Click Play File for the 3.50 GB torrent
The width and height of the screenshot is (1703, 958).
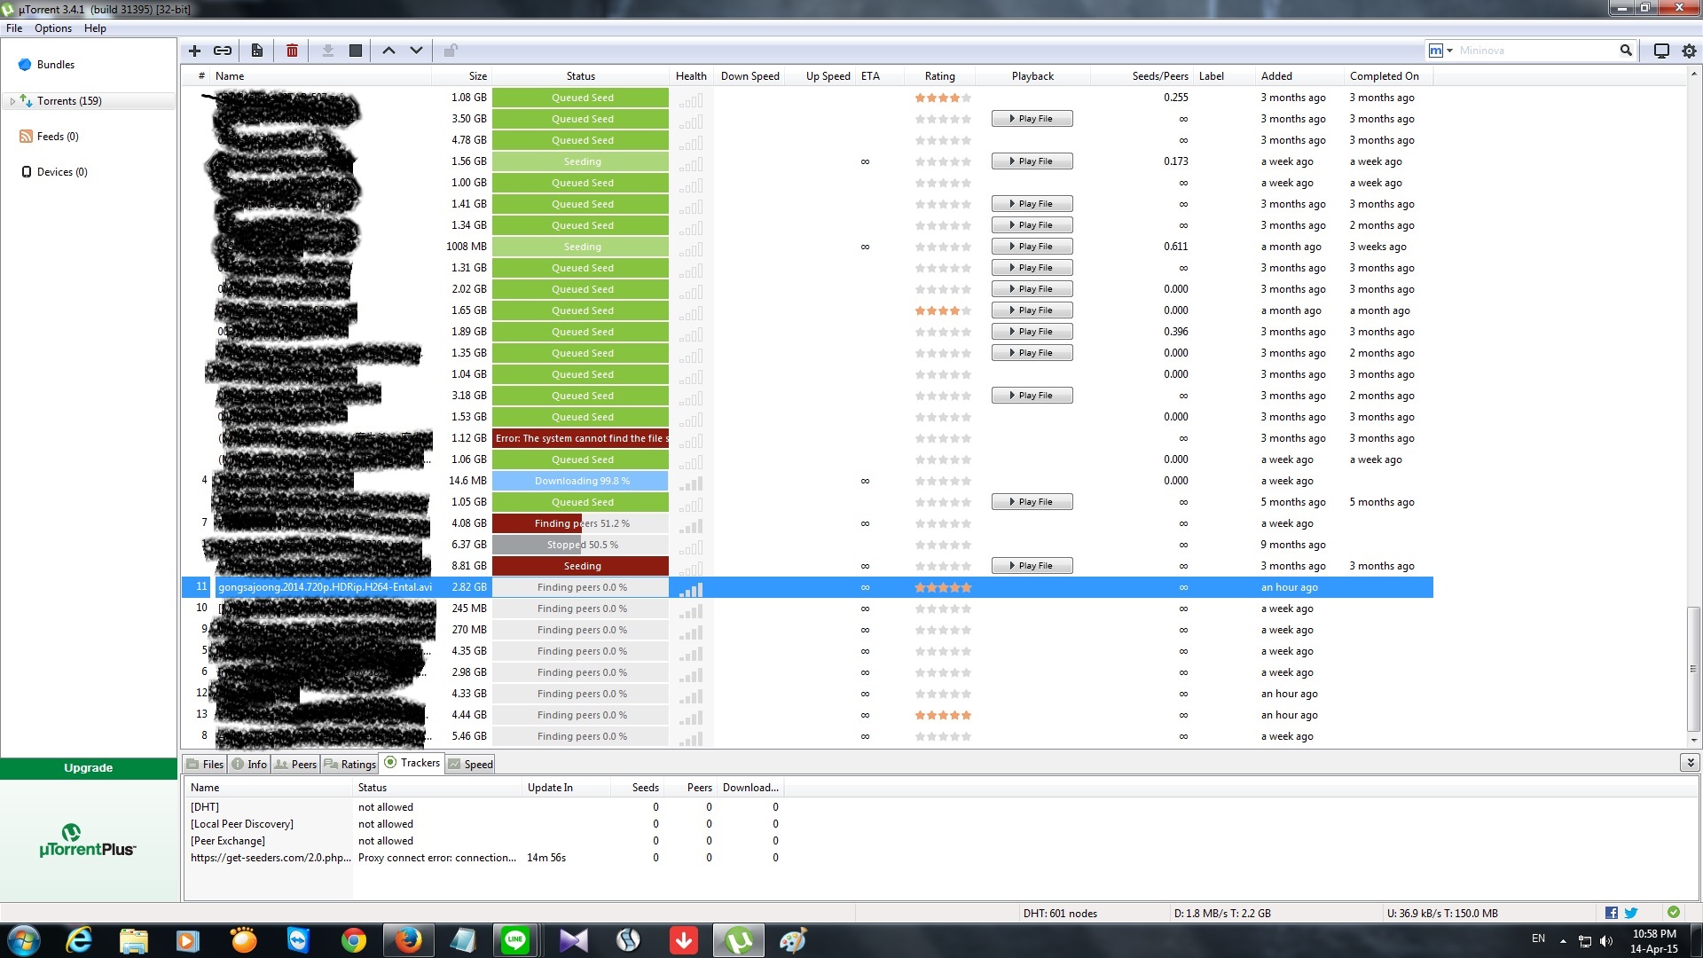coord(1032,119)
